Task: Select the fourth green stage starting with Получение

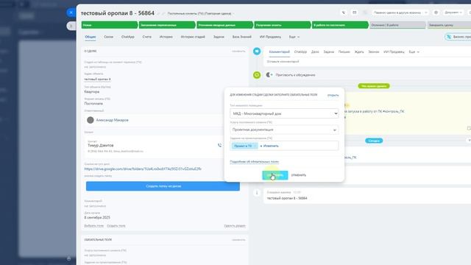Action: [283, 25]
